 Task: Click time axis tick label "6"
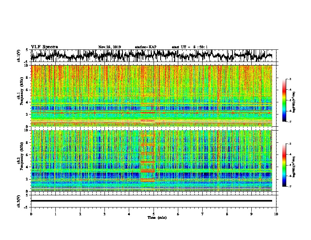pos(178,214)
